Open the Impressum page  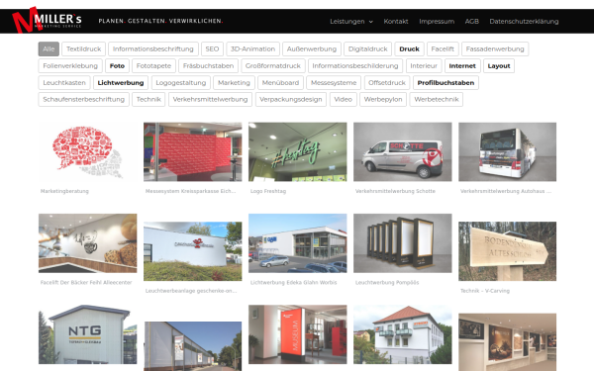click(437, 22)
